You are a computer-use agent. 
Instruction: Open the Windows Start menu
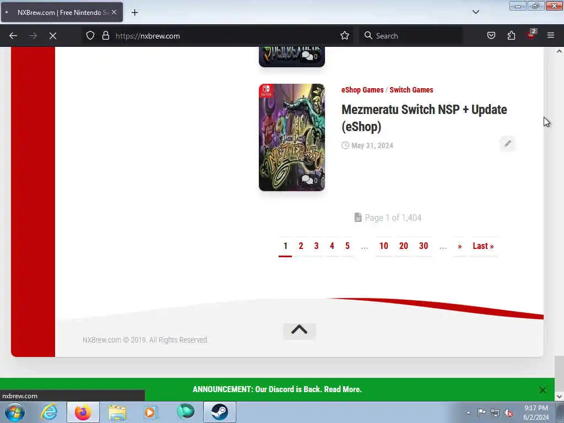click(x=15, y=412)
